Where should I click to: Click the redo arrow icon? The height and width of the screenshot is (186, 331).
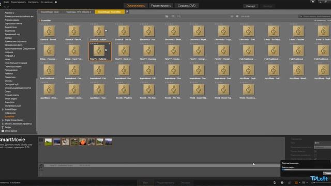[8, 7]
